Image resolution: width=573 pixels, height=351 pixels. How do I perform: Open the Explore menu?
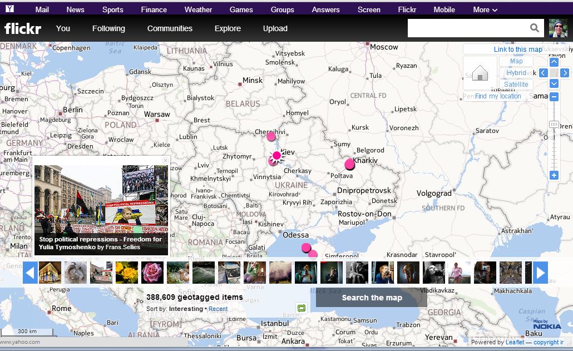pyautogui.click(x=228, y=28)
